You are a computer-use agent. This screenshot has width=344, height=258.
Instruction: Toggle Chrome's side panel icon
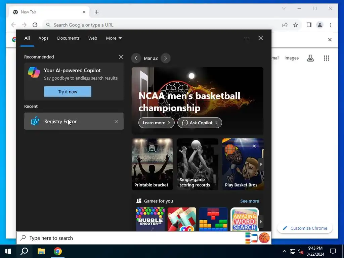pos(309,25)
